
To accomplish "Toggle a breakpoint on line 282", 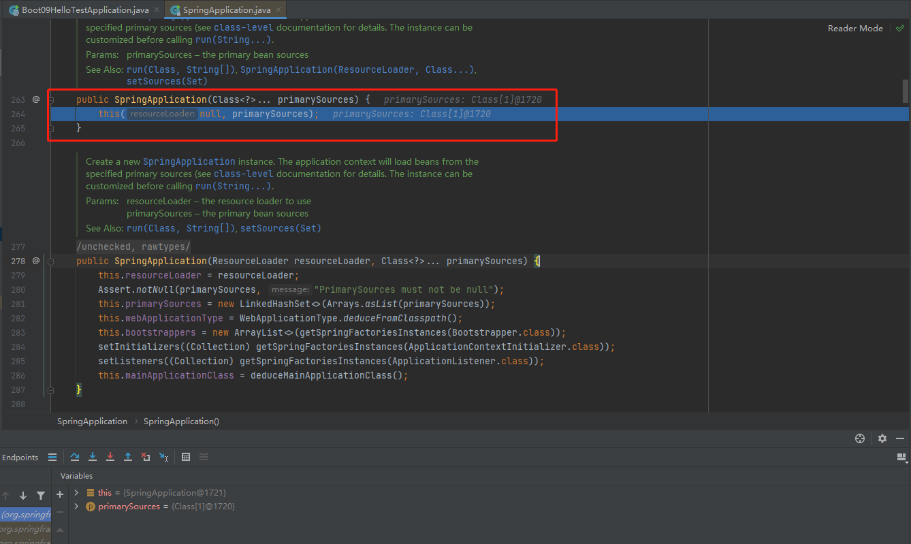I will 17,318.
